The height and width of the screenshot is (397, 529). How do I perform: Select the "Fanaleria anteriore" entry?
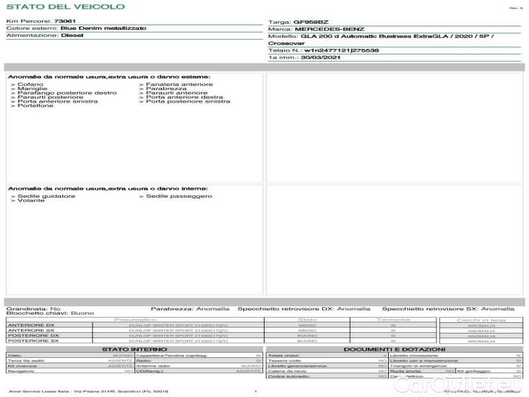point(179,84)
